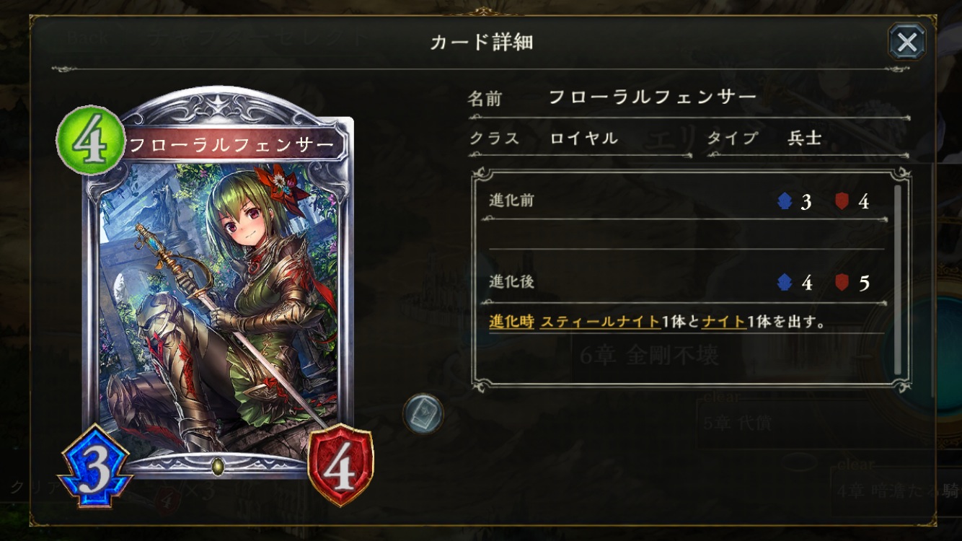
Task: Tap the round card flavor text icon
Action: [x=423, y=414]
